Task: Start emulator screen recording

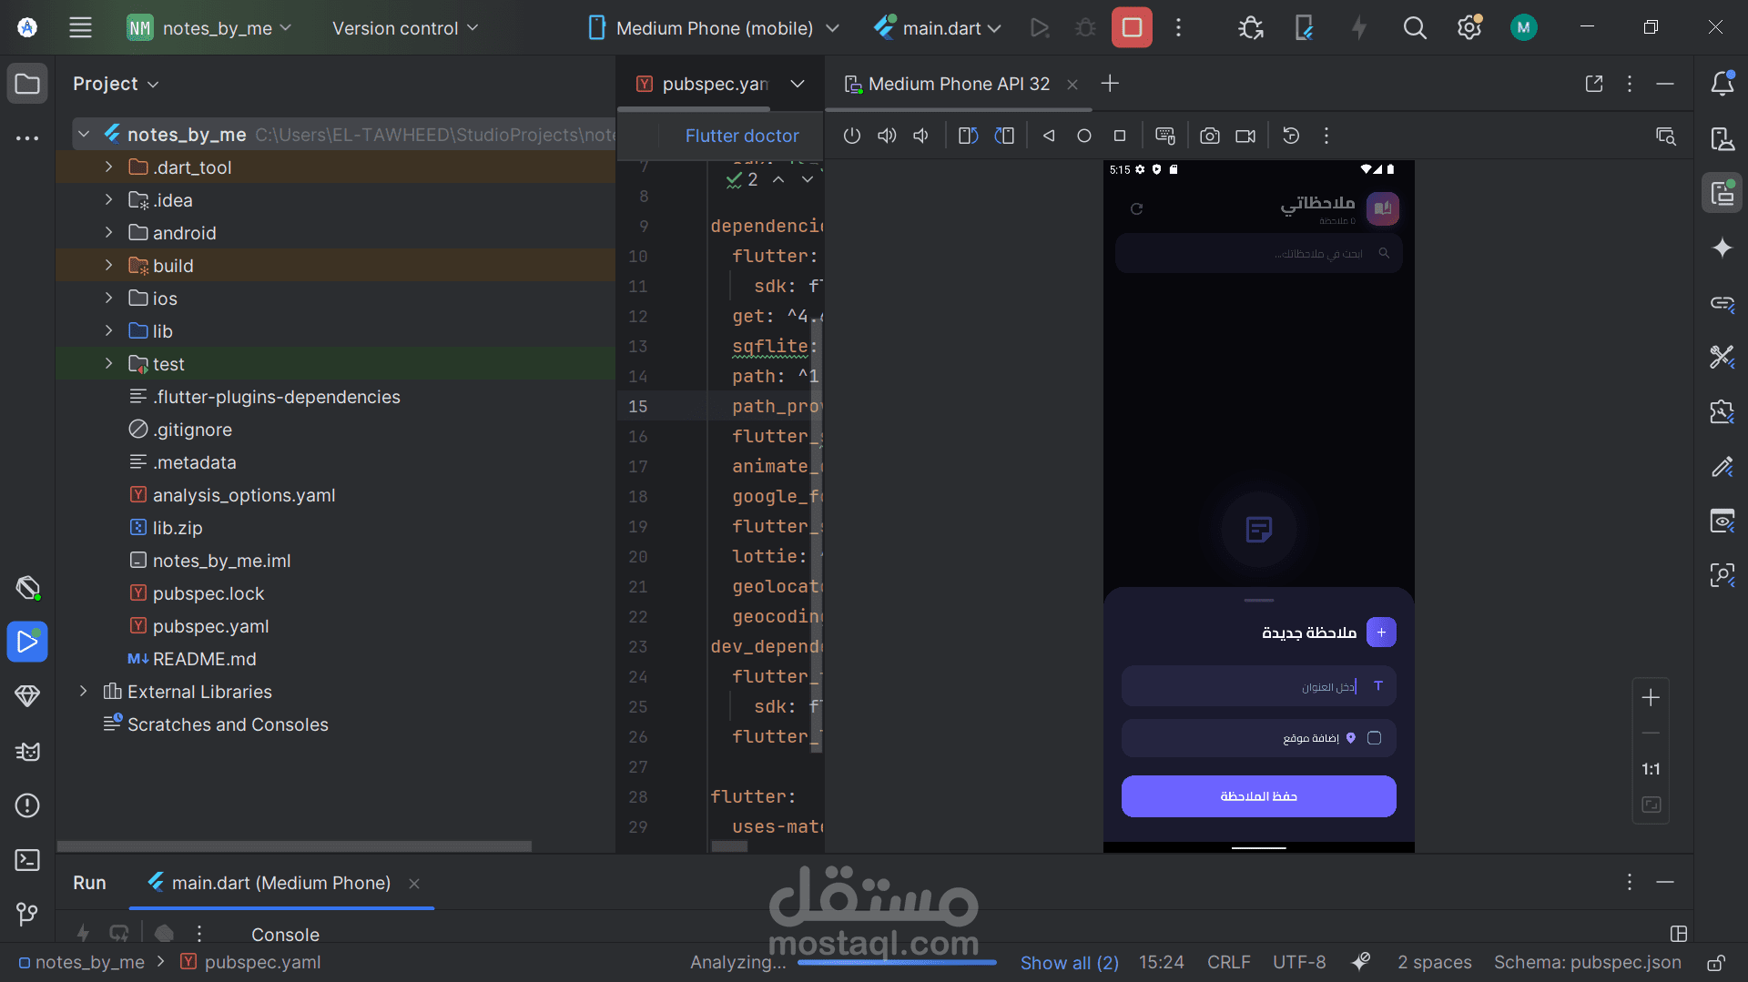Action: pos(1245,135)
